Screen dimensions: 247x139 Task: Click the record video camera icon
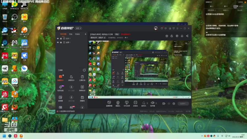164,103
